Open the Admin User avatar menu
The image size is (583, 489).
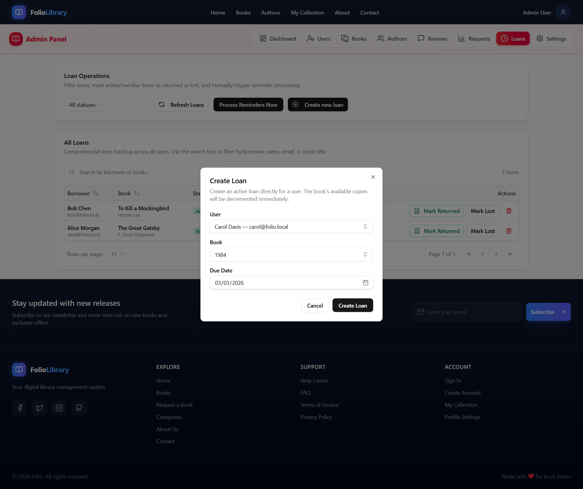(x=563, y=12)
